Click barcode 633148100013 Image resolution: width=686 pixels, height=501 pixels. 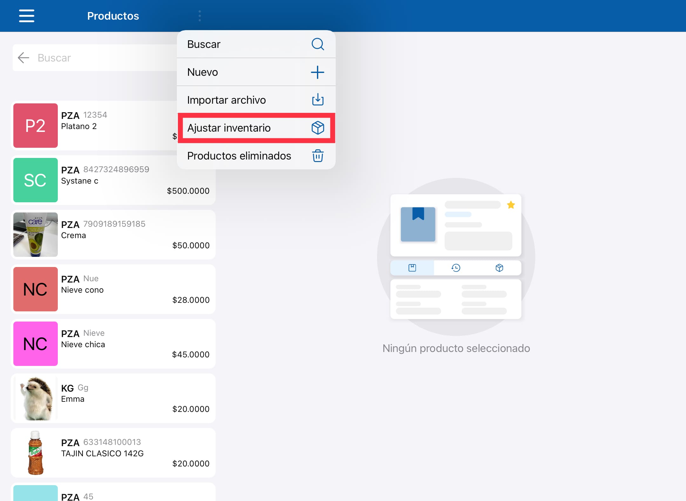coord(112,442)
